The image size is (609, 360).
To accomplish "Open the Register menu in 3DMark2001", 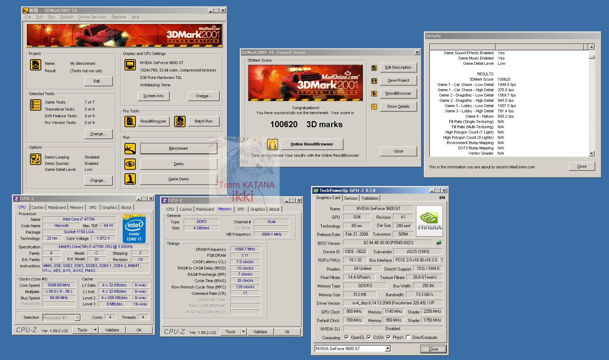I will point(119,17).
